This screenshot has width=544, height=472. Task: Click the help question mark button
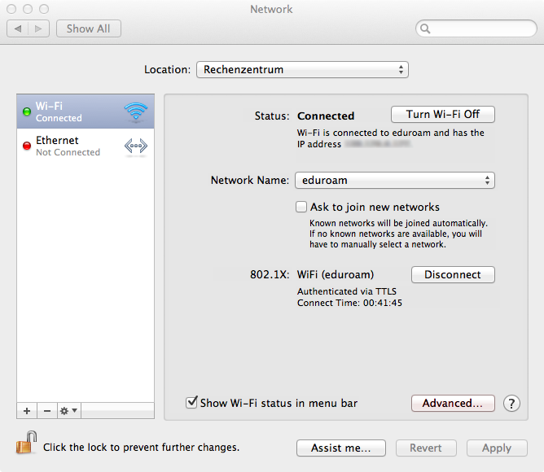pos(511,403)
